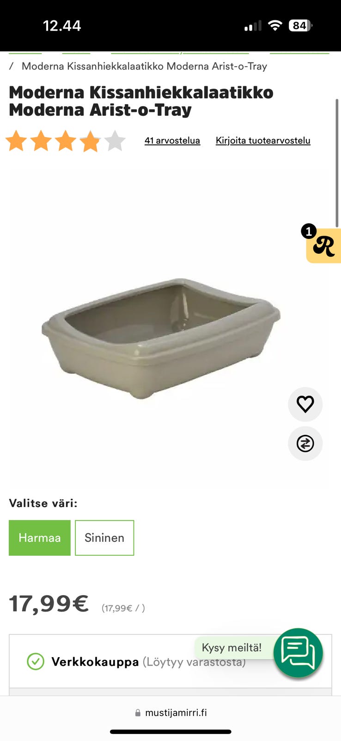
Task: Tap the lock icon in the address bar
Action: click(138, 713)
